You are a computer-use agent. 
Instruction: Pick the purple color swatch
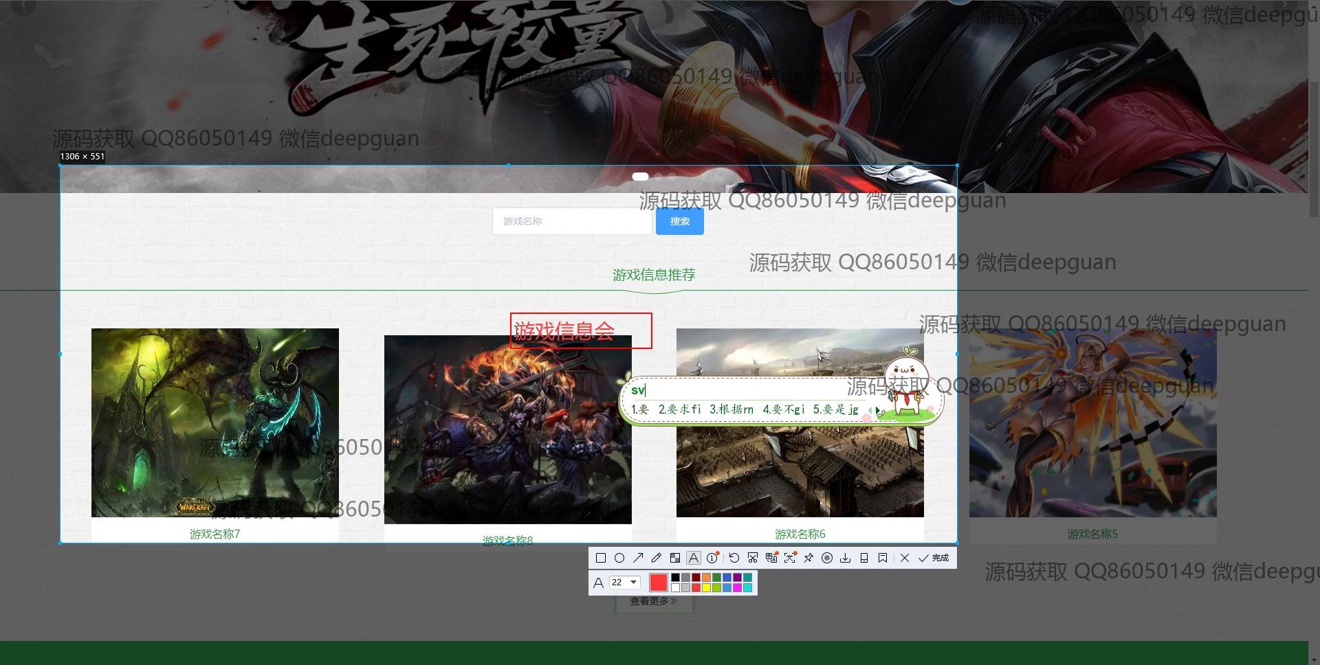tap(737, 578)
